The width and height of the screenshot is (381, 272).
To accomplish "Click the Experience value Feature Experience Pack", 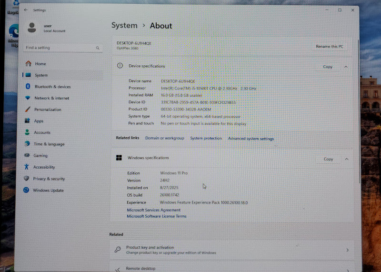I will (x=204, y=202).
